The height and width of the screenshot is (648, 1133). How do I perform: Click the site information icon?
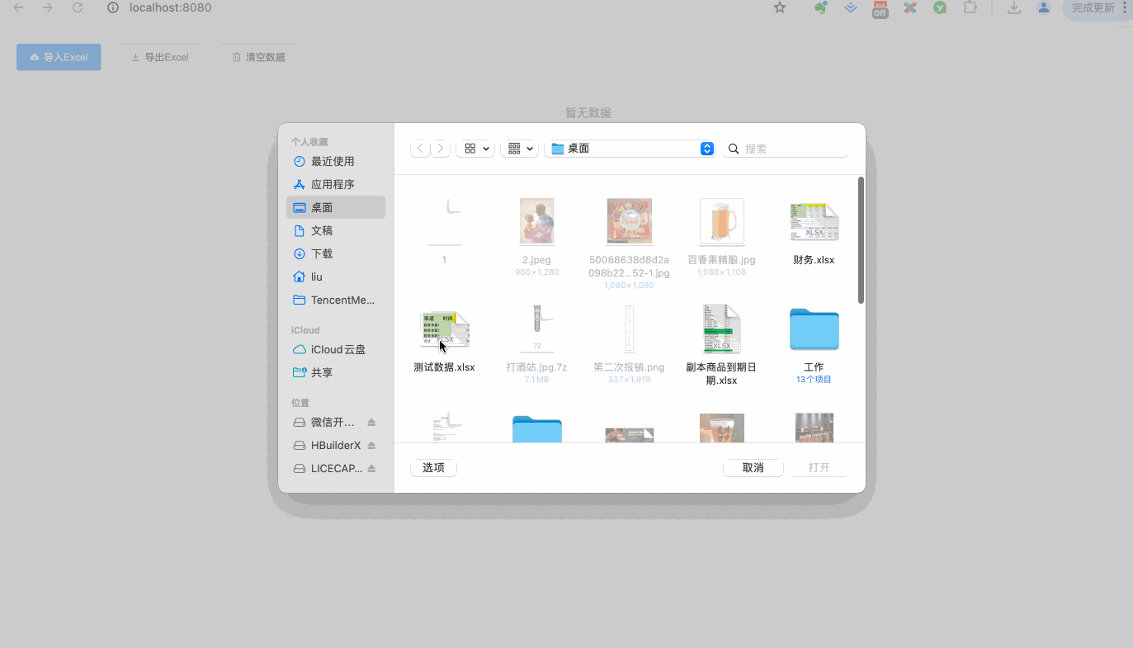pyautogui.click(x=114, y=7)
